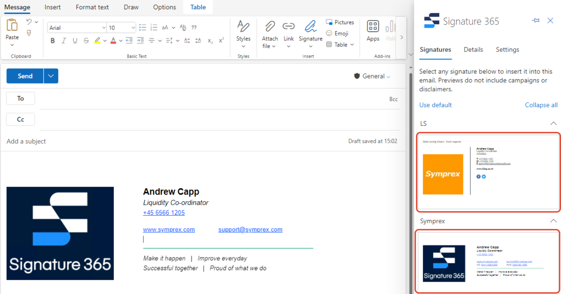The width and height of the screenshot is (561, 294).
Task: Open the General sensitivity dropdown
Action: click(x=372, y=76)
